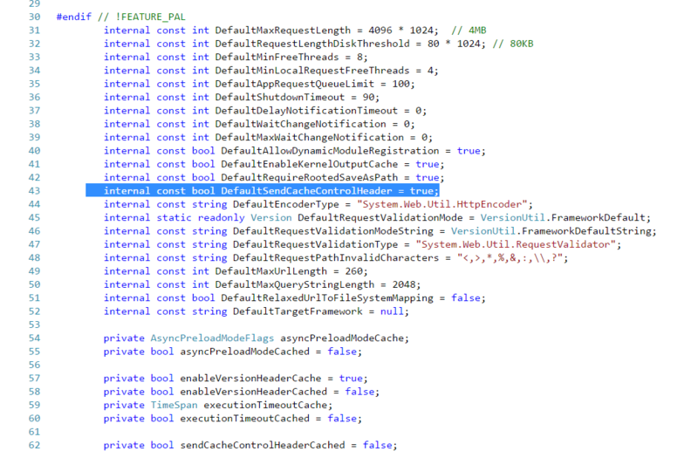This screenshot has width=698, height=451.
Task: Click line number 43 in the gutter
Action: [34, 190]
